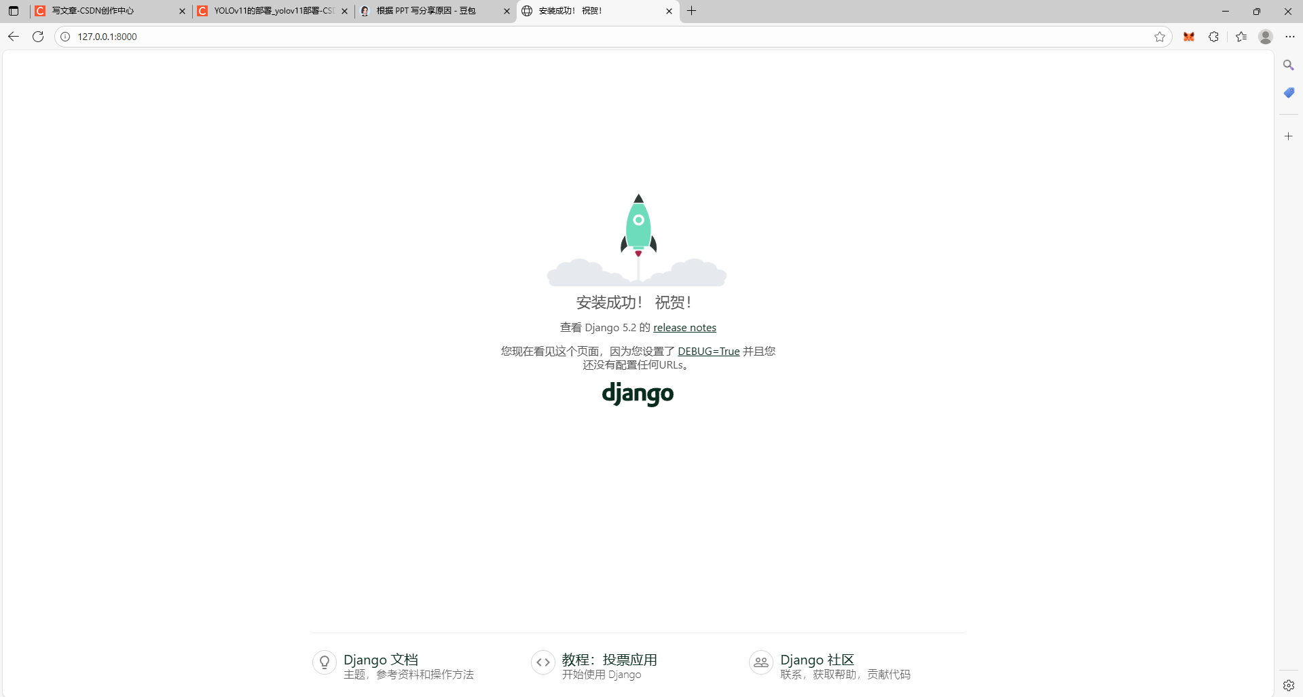Screen dimensions: 1303x697
Task: Open the tab actions menu icon
Action: point(14,11)
